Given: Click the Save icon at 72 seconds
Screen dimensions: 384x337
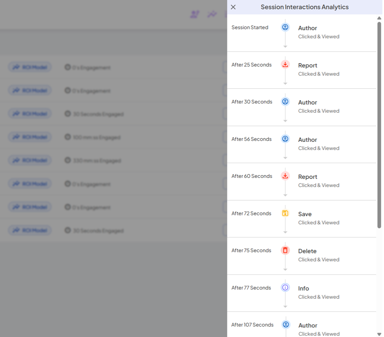Looking at the screenshot, I should (285, 213).
